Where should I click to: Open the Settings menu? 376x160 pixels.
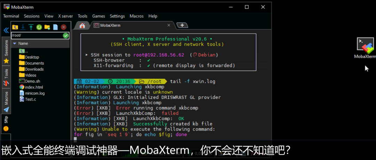[117, 16]
